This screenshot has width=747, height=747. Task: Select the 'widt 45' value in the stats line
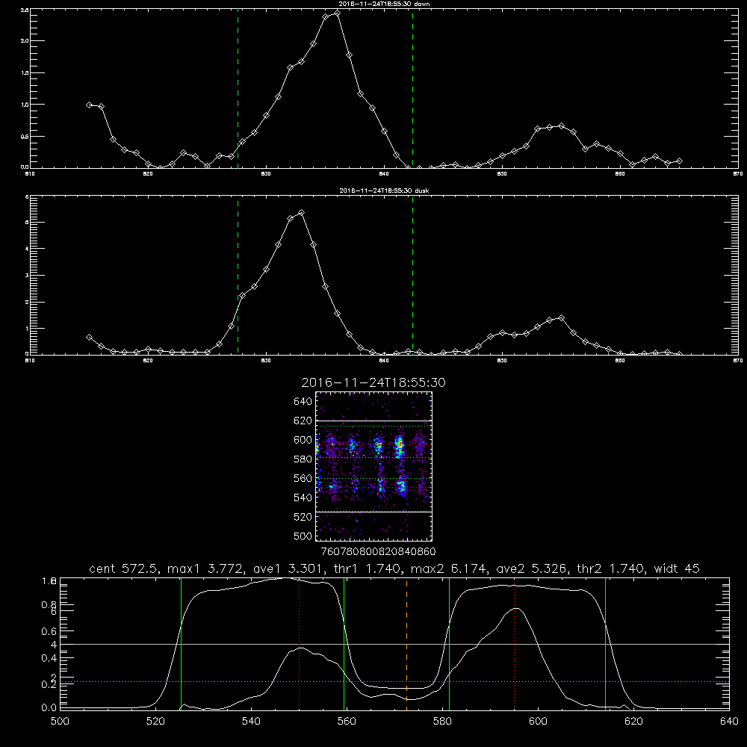click(677, 568)
